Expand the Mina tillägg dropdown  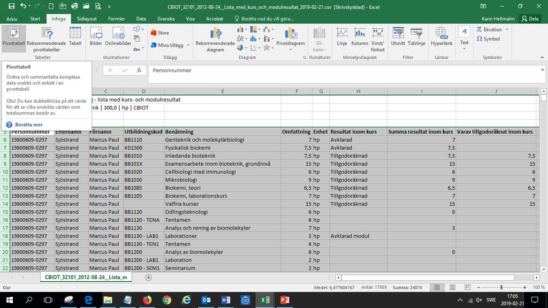click(x=188, y=45)
